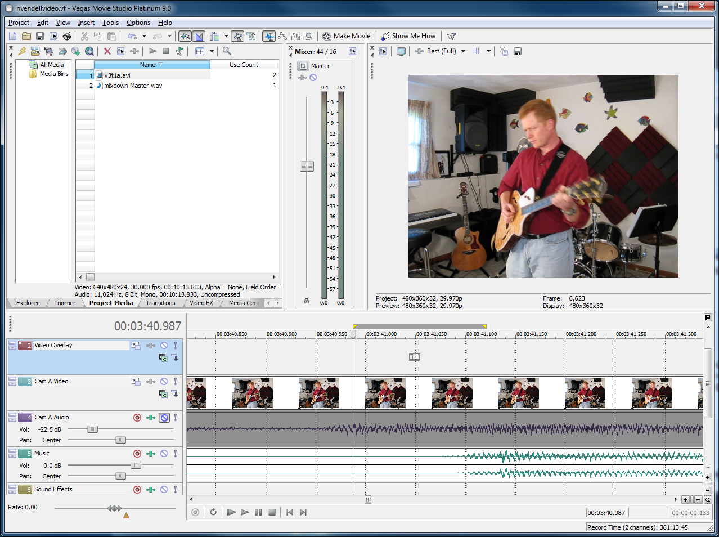Open the Redo history dropdown arrow
This screenshot has width=719, height=537.
pos(169,36)
